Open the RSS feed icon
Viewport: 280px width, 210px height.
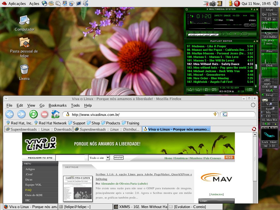point(229,157)
